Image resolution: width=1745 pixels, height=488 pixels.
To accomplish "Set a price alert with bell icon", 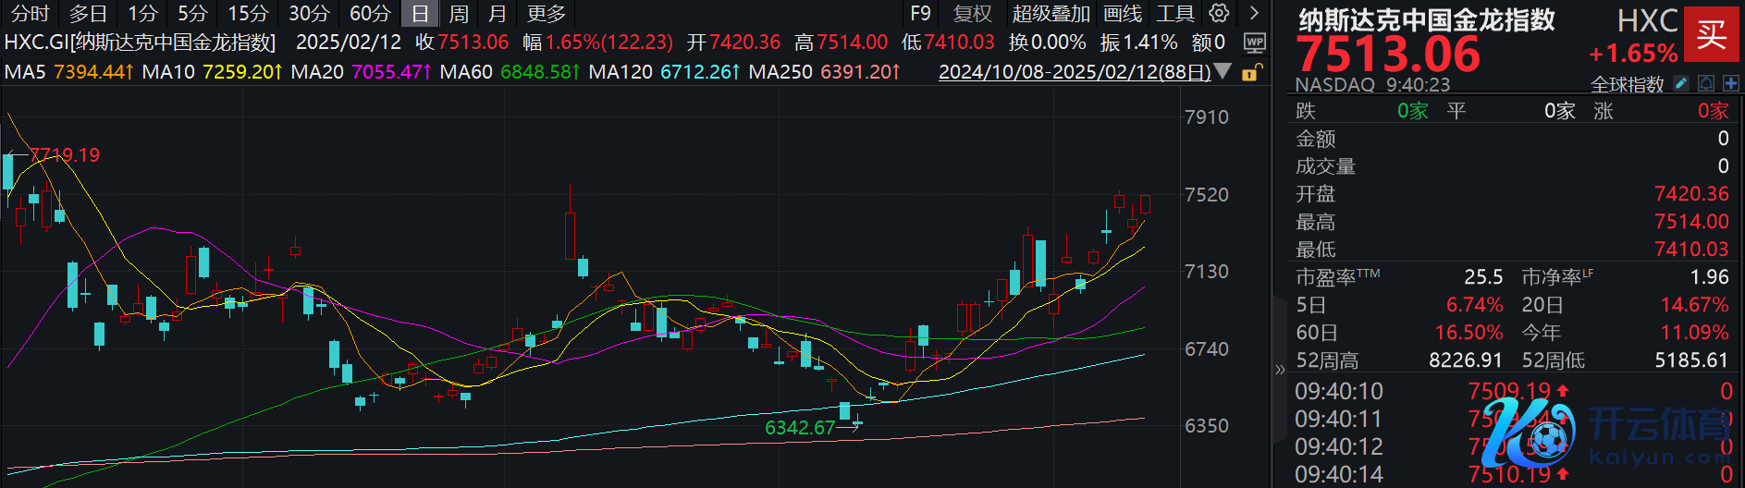I will (x=1706, y=84).
